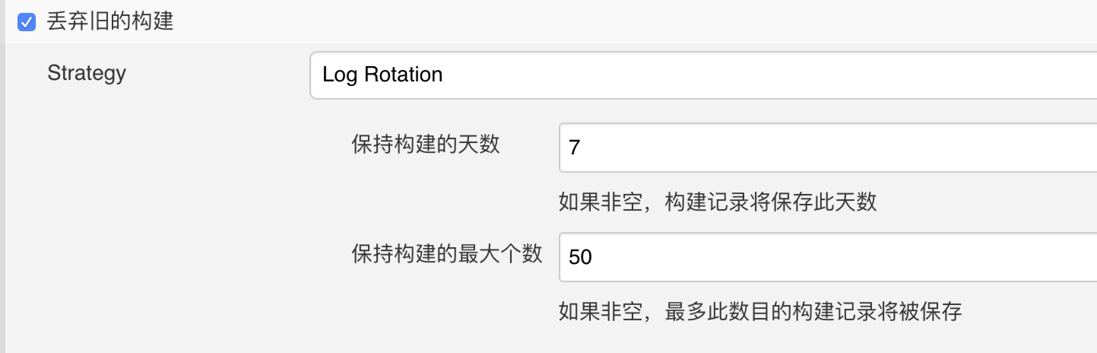Click the 如果非空 text under max builds field
This screenshot has width=1097, height=353.
[601, 312]
